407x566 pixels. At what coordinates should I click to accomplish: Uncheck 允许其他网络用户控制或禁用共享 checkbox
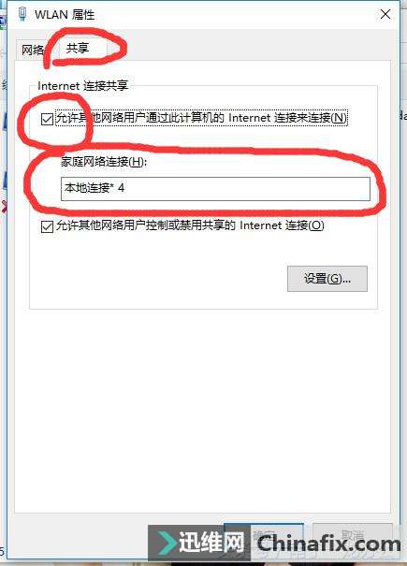click(48, 226)
